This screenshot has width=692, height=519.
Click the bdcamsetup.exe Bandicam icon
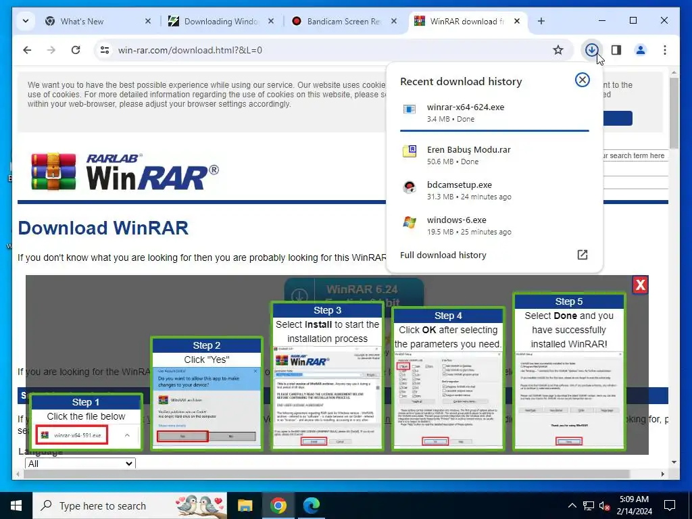pyautogui.click(x=409, y=187)
